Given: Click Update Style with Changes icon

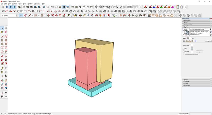Looking at the screenshot, I should coord(211,35).
